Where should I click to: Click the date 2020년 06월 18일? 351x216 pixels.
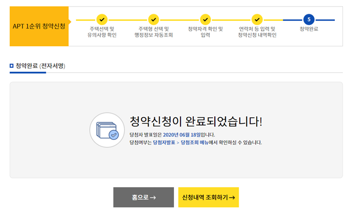pyautogui.click(x=182, y=135)
